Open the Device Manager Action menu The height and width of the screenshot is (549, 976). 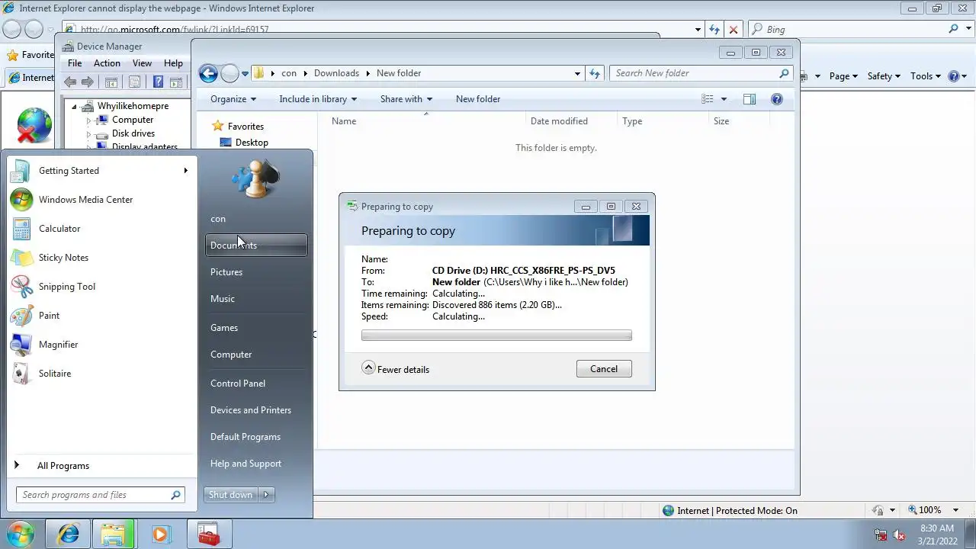coord(107,63)
